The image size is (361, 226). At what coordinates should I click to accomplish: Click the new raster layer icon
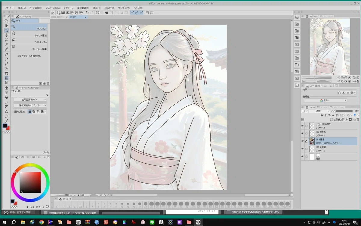pyautogui.click(x=332, y=119)
